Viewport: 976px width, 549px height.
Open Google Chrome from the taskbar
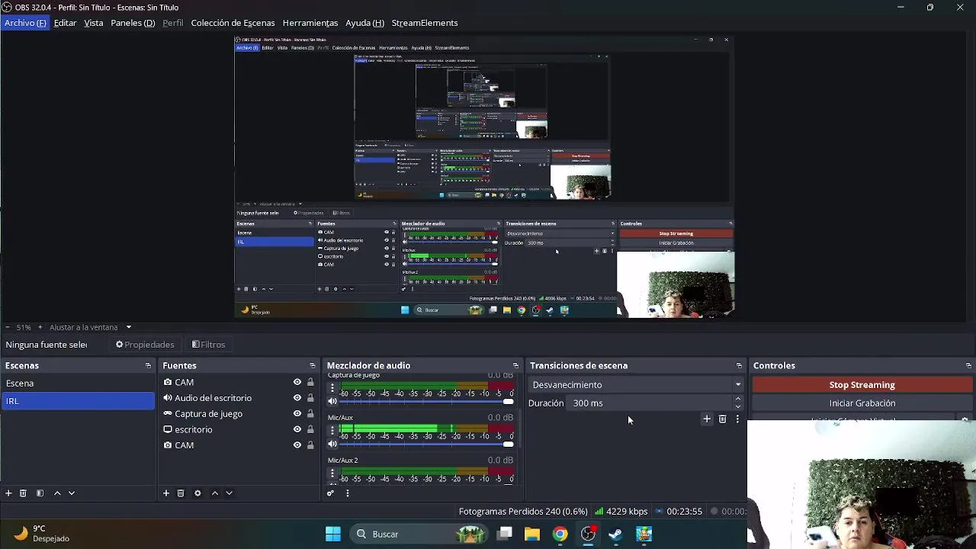[560, 534]
